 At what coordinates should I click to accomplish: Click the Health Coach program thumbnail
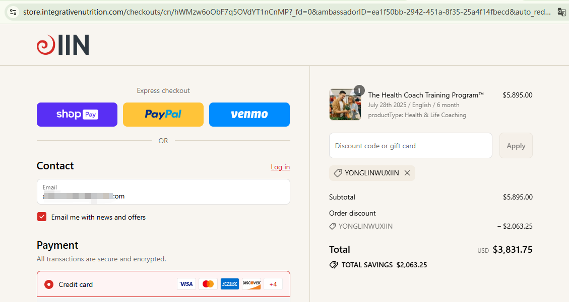(345, 105)
